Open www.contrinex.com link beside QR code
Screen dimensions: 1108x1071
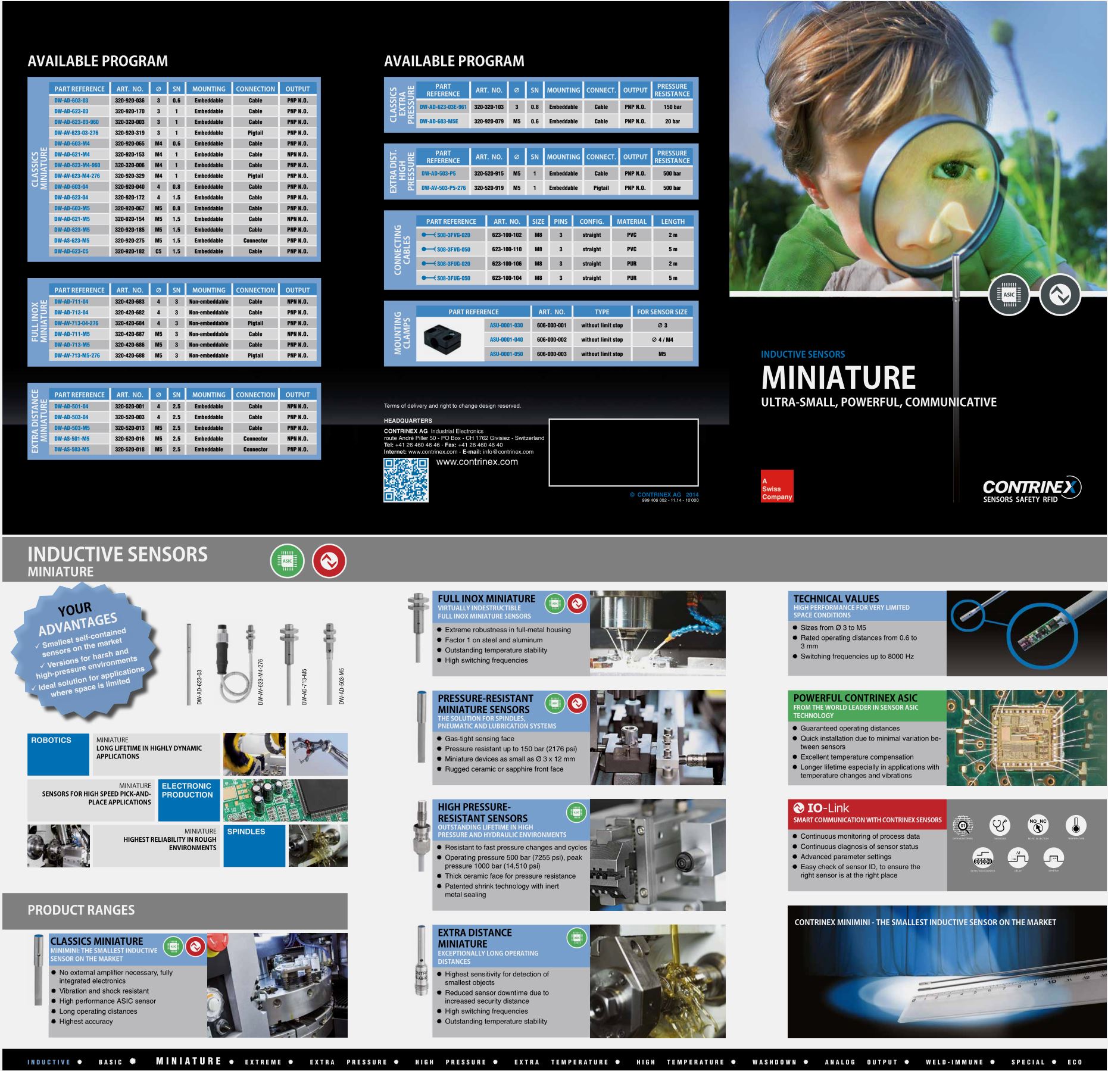coord(477,462)
